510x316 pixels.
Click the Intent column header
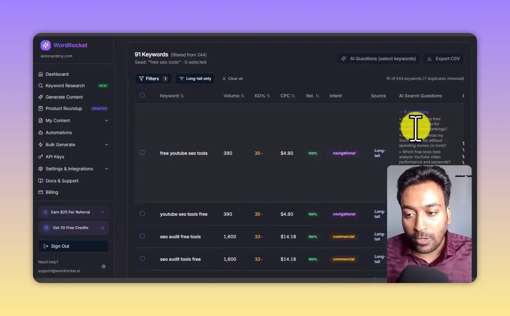point(335,96)
